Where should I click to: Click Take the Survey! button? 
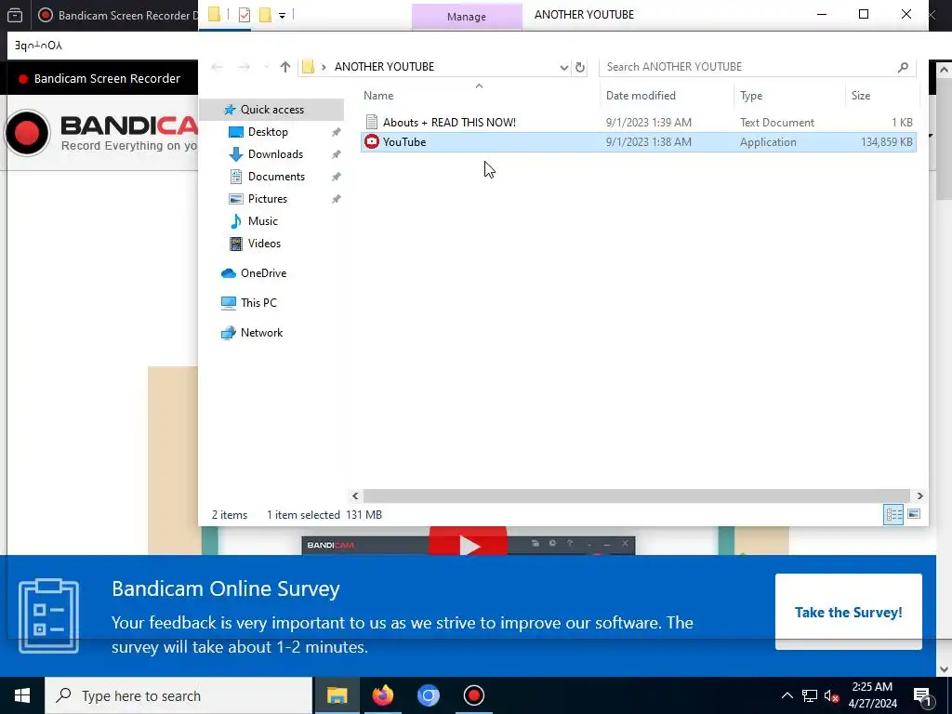(x=848, y=612)
